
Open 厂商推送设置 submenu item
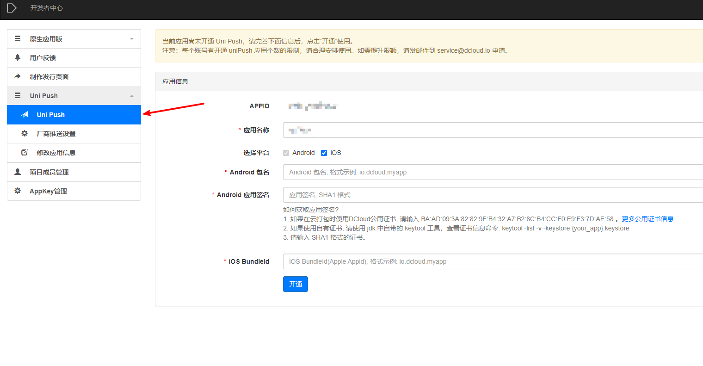point(74,134)
